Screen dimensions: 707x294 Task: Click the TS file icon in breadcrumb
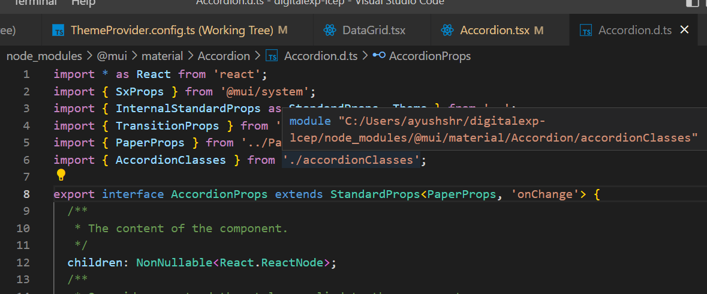272,56
